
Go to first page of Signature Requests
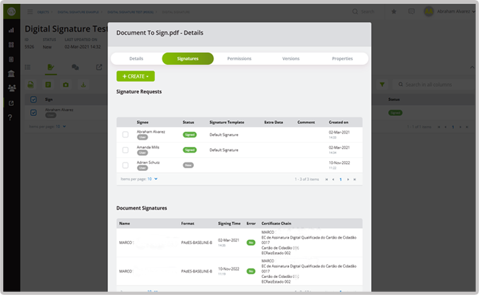[326, 180]
